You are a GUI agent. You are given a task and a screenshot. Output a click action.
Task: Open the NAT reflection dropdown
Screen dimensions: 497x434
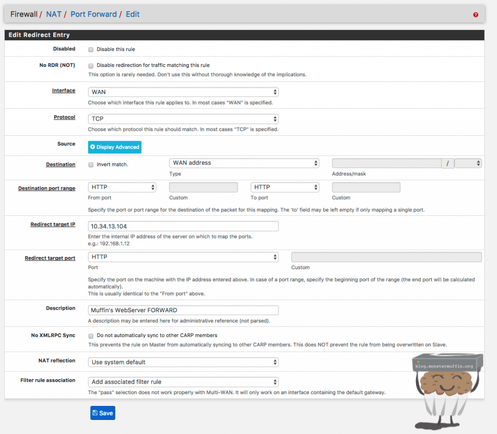[183, 362]
